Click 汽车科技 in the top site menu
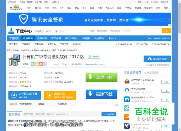181x131 pixels. point(109,8)
